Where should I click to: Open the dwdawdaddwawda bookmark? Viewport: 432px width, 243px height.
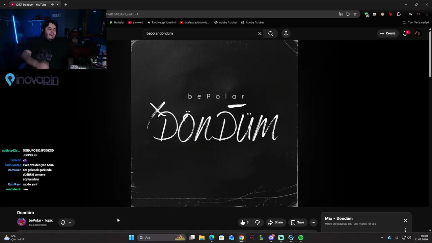coord(194,23)
